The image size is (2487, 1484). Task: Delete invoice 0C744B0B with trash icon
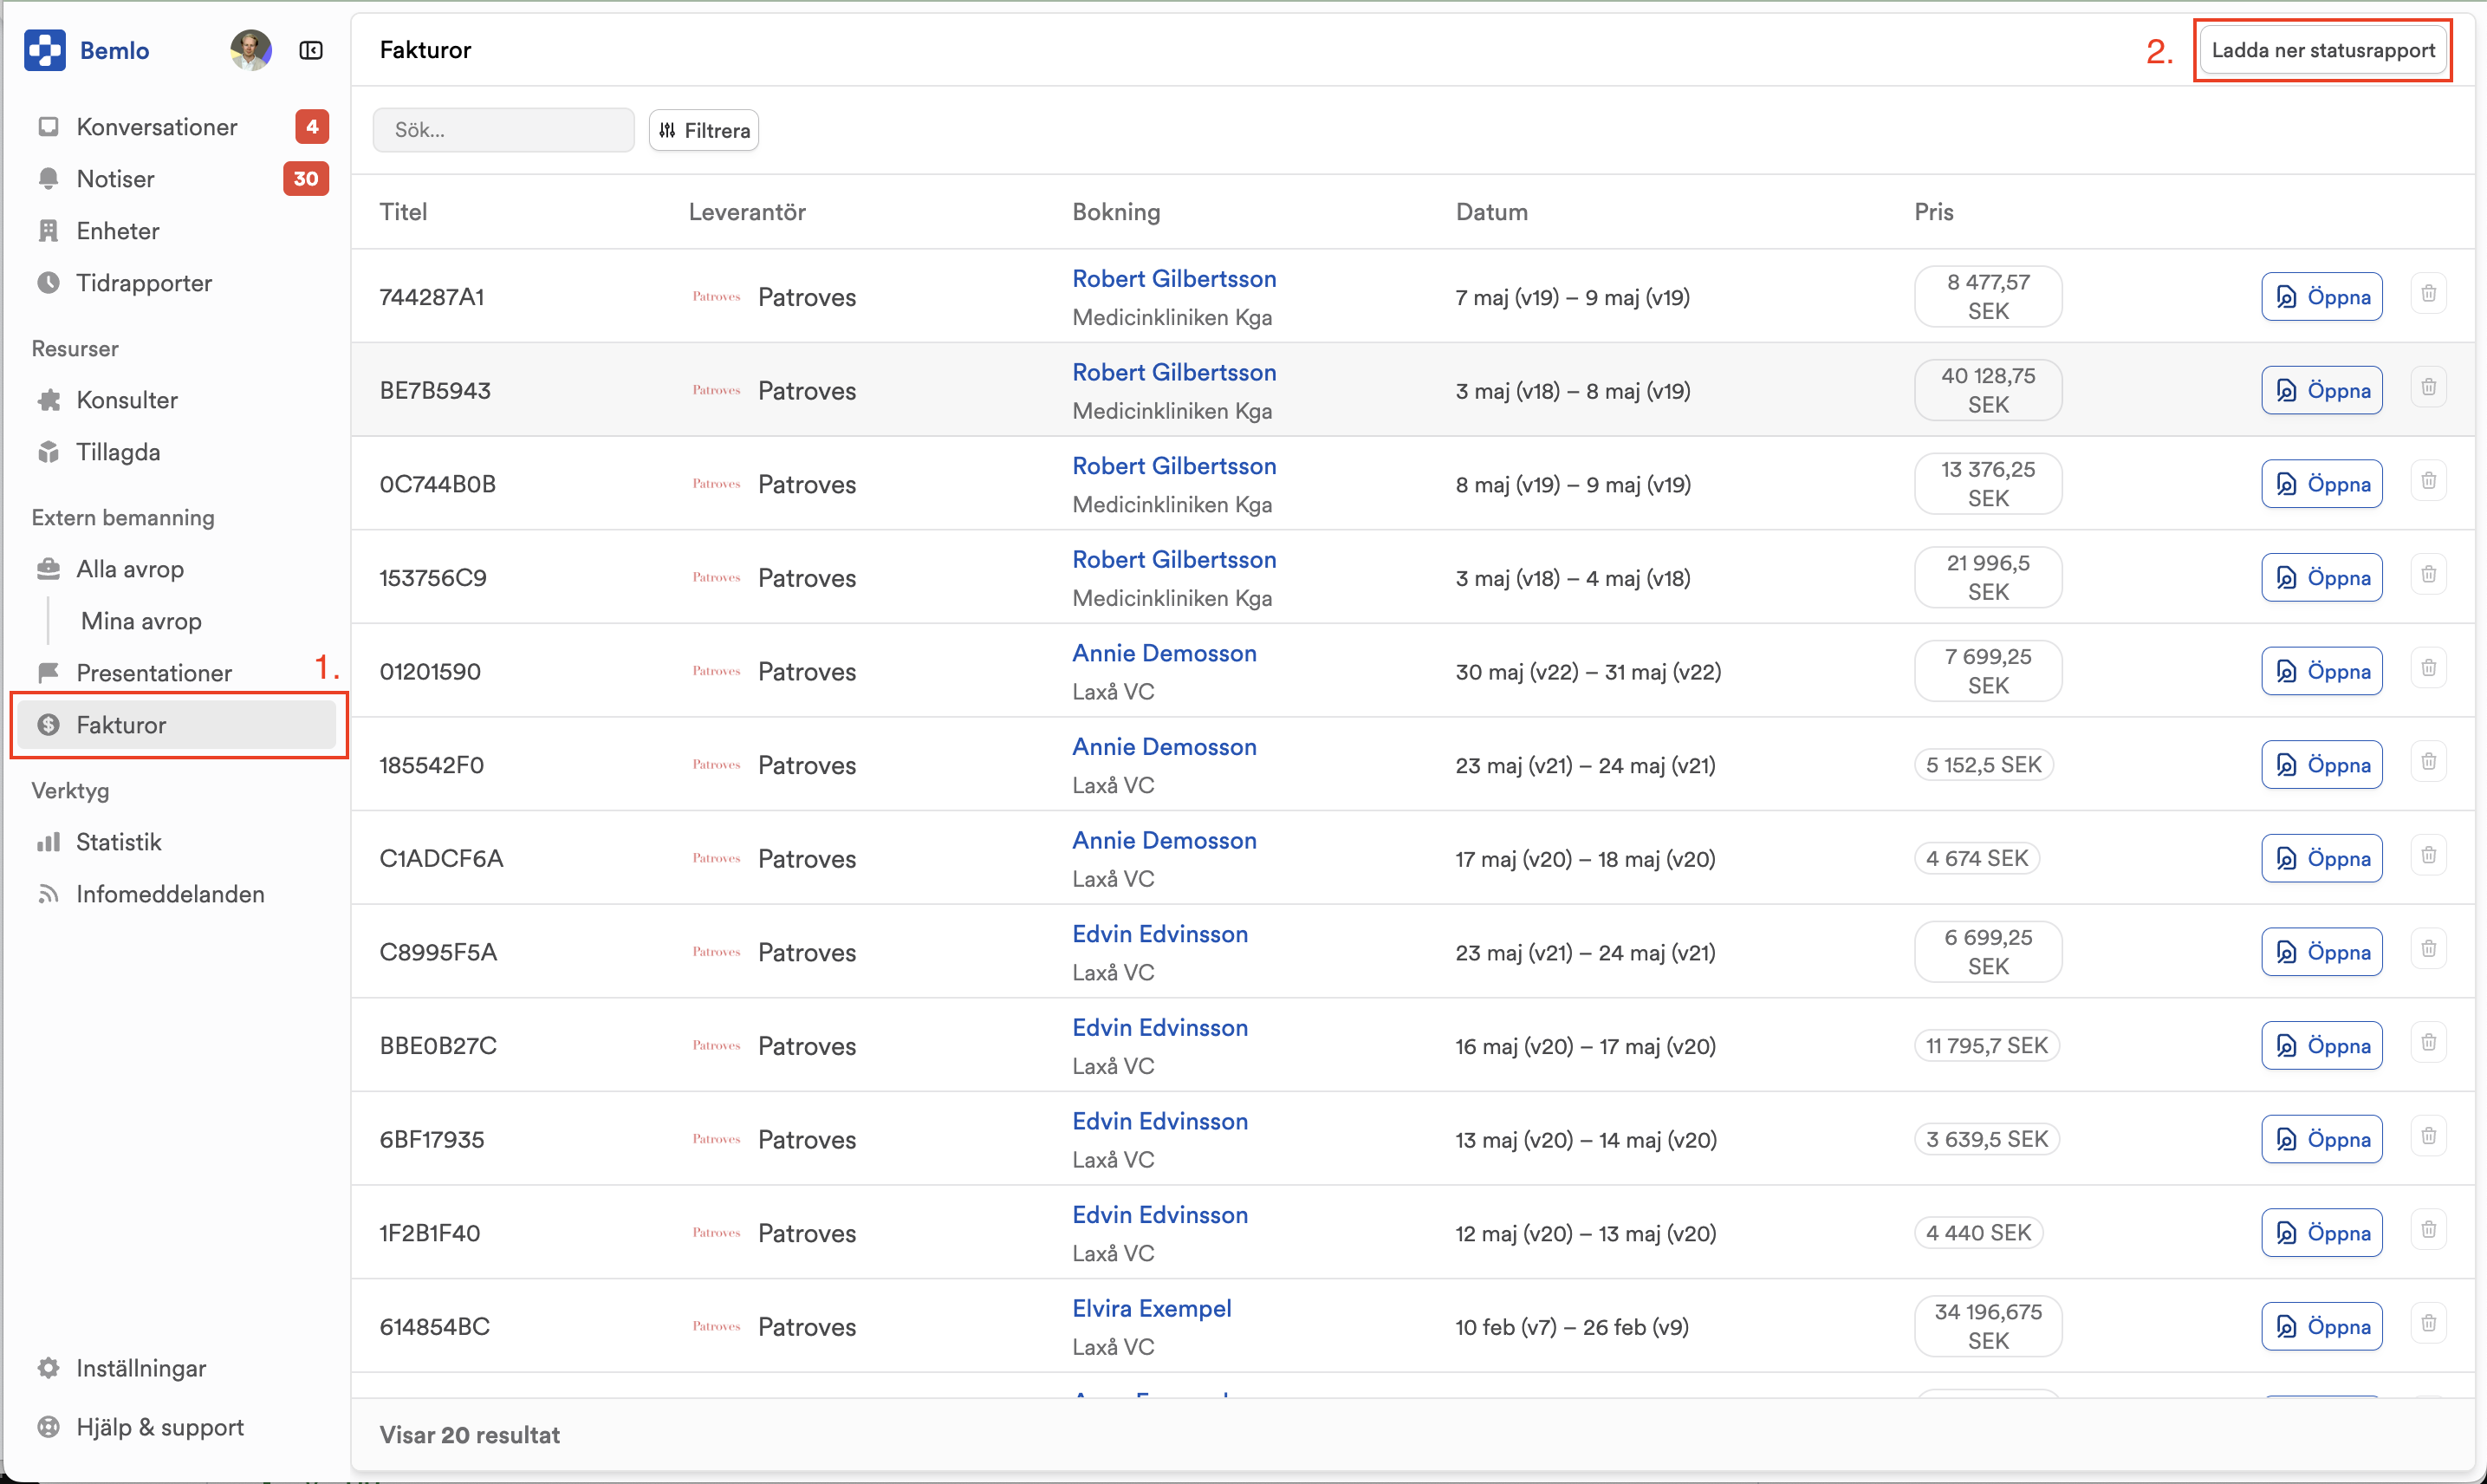pos(2429,481)
